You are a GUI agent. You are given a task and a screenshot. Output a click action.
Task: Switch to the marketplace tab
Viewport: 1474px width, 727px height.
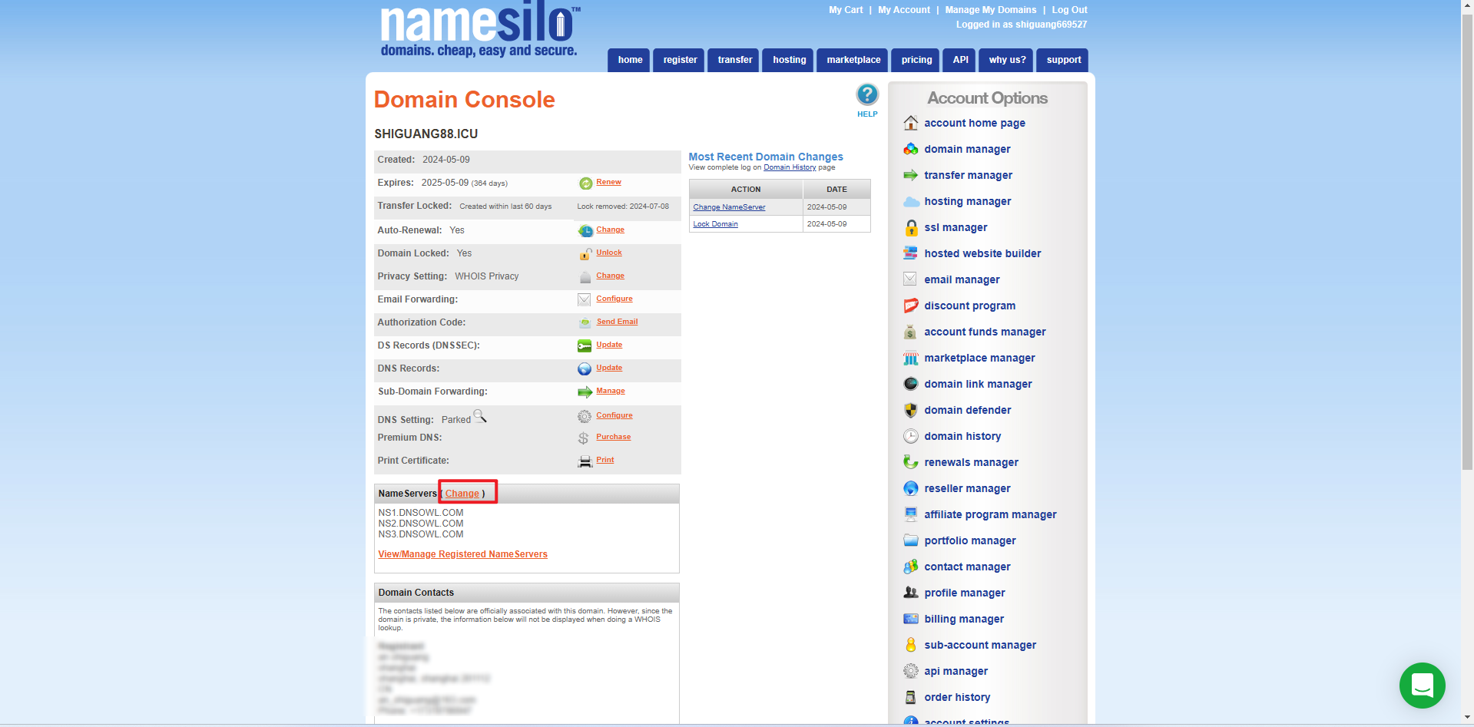click(852, 60)
